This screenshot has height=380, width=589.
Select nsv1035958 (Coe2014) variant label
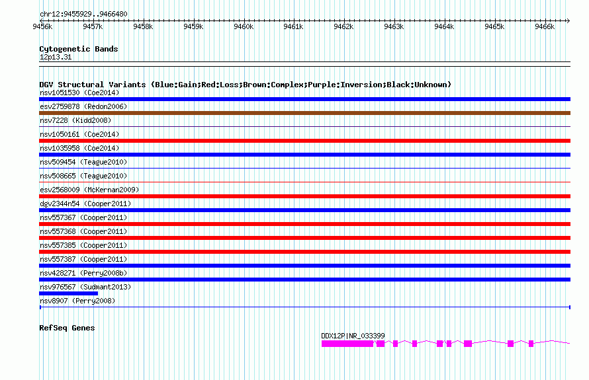pos(79,148)
